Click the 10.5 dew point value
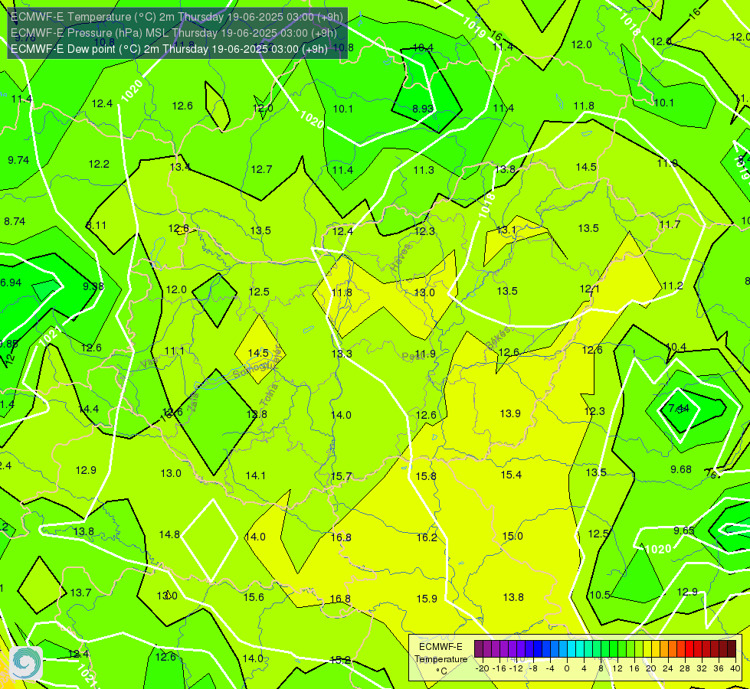750x689 pixels. 599,596
